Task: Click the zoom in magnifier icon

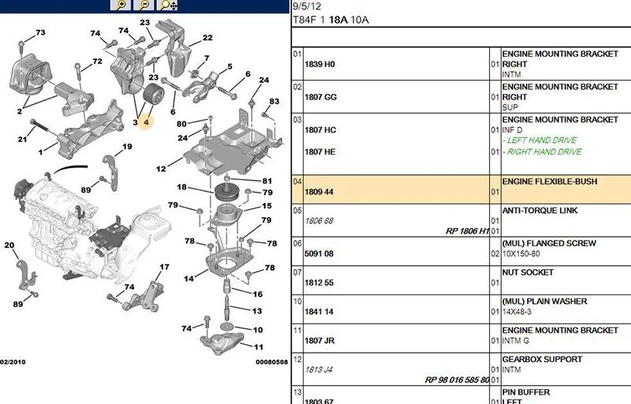Action: coord(121,5)
